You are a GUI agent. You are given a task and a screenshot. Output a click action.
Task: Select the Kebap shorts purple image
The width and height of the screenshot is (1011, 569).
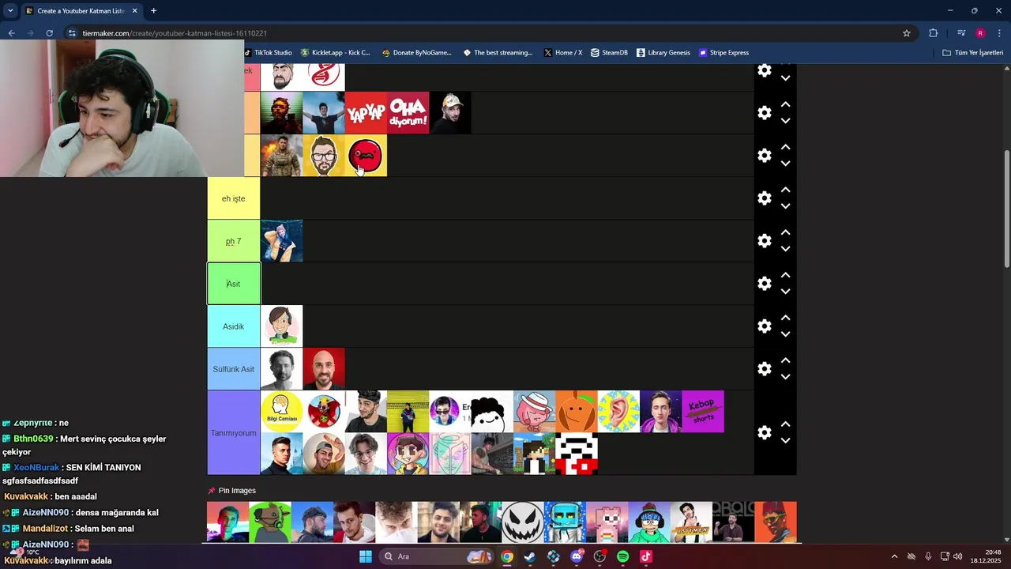[x=703, y=411]
